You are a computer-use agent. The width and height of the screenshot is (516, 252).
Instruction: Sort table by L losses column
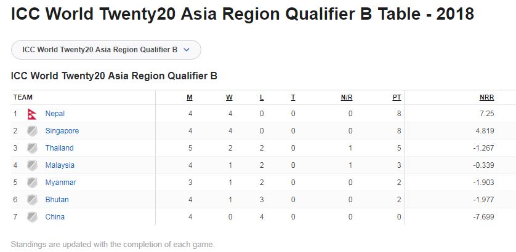tap(262, 98)
